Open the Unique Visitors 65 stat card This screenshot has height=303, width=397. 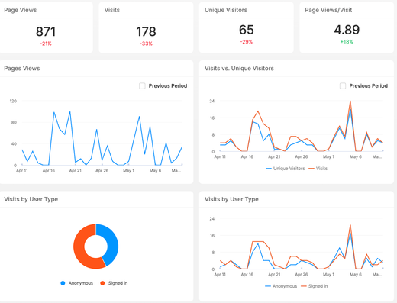pyautogui.click(x=247, y=27)
